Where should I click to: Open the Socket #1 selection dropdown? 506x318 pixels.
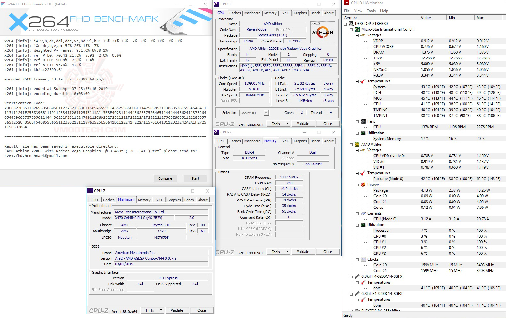point(266,113)
